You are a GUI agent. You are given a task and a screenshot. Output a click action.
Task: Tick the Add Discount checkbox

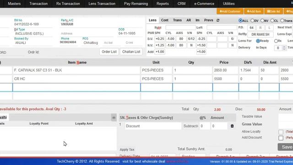[281, 138]
